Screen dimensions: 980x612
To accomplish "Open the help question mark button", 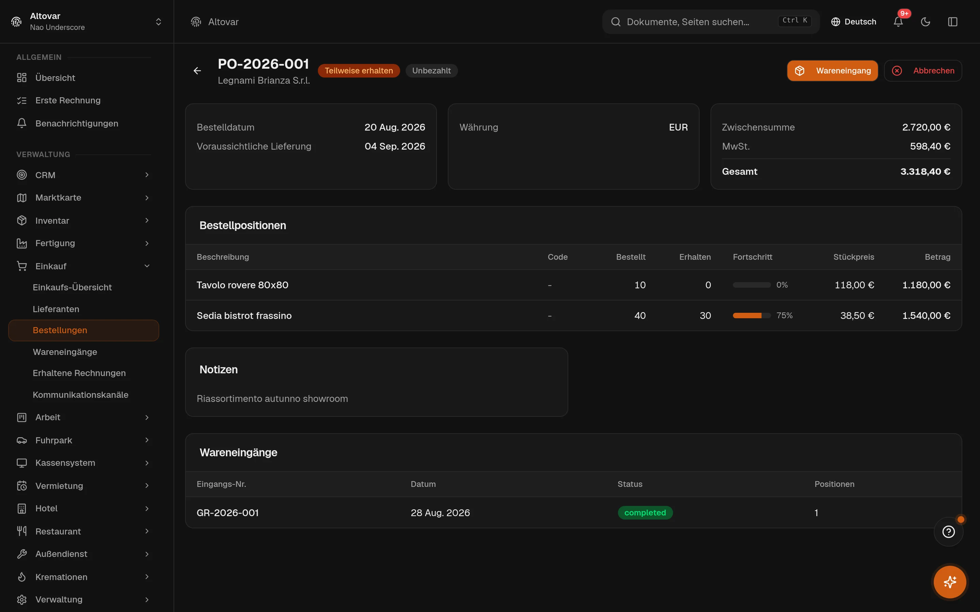I will 948,531.
